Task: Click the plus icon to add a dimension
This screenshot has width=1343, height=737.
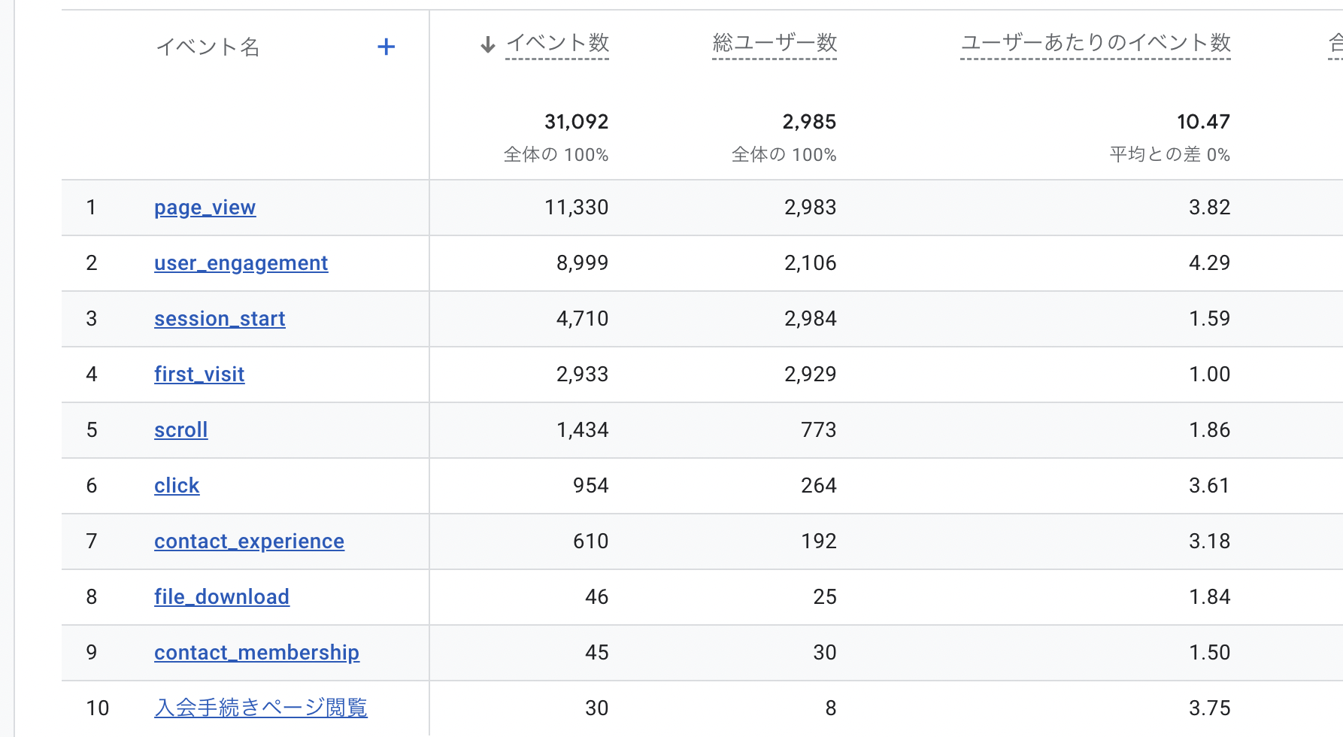Action: (x=386, y=47)
